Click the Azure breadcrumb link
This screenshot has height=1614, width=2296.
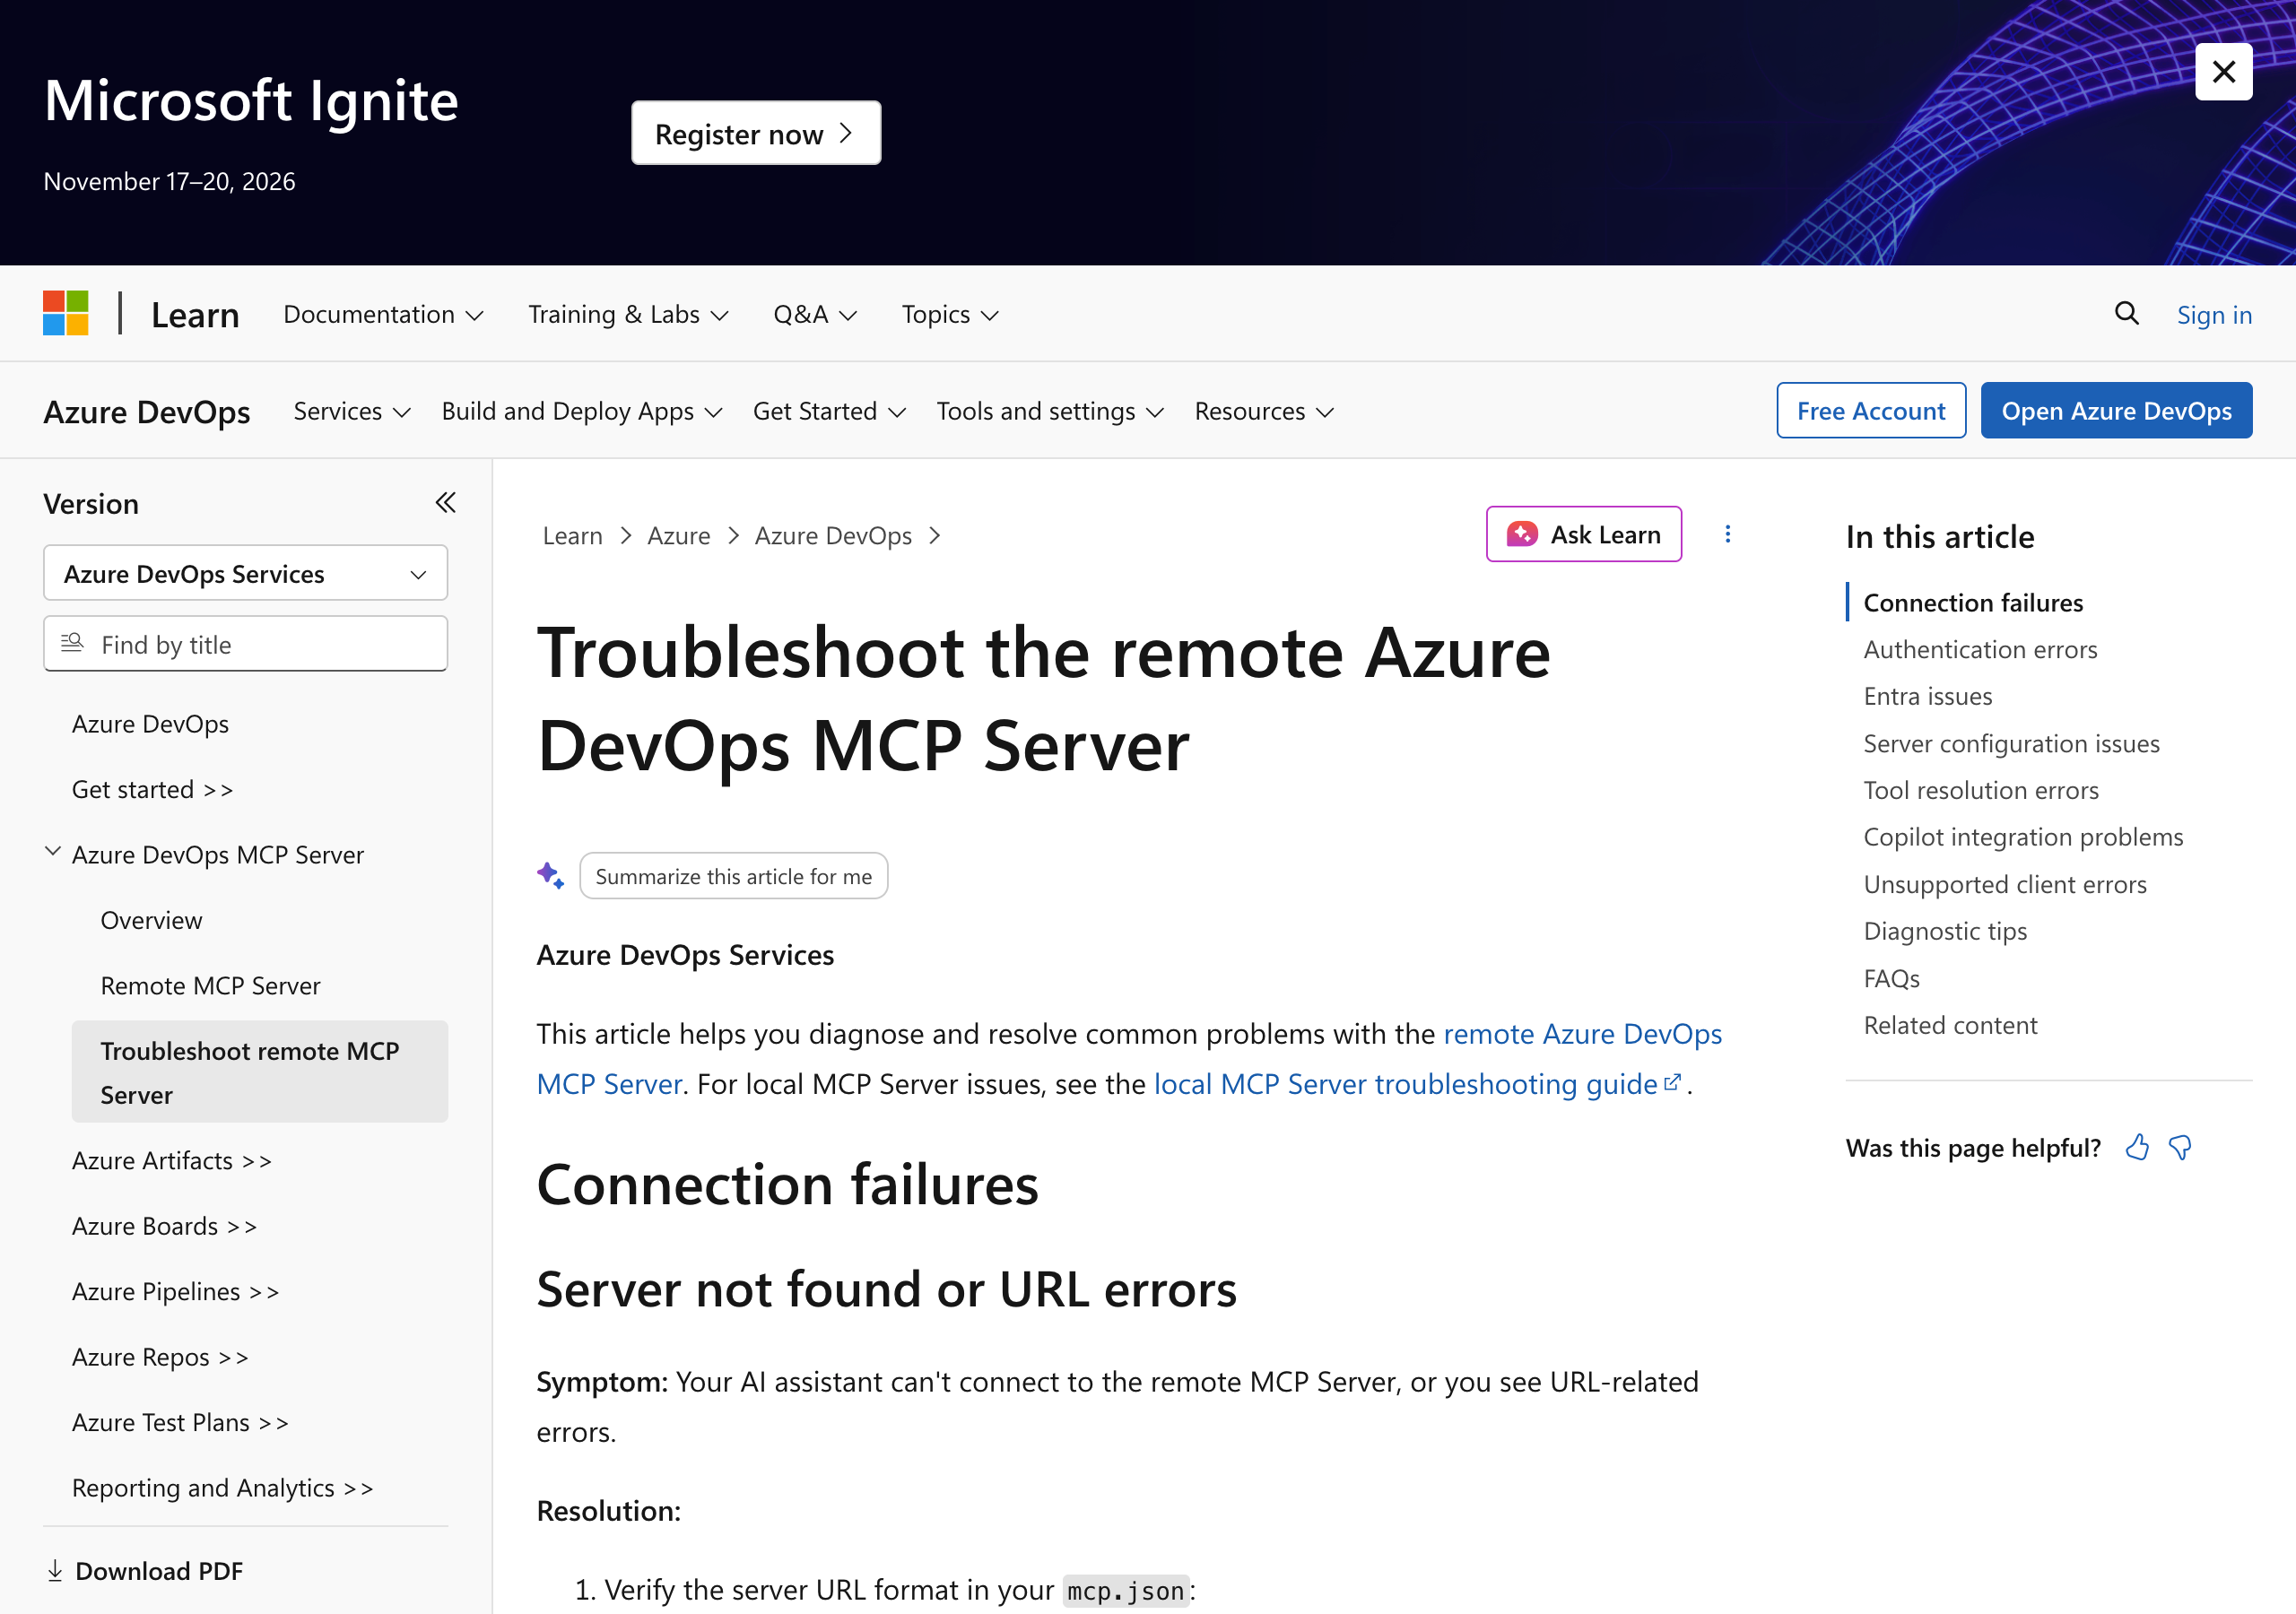pos(678,536)
